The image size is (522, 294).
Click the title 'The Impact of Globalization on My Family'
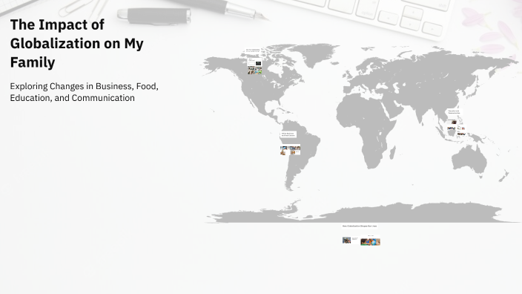click(x=77, y=43)
